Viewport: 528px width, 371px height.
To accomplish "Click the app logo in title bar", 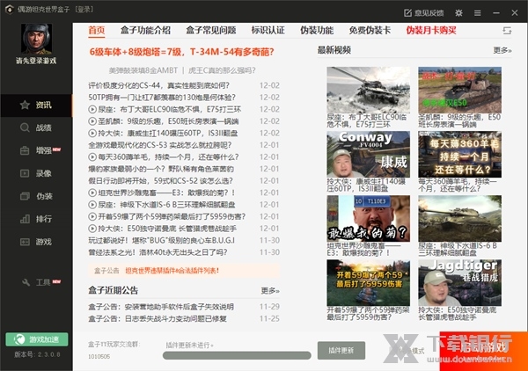I will pyautogui.click(x=9, y=10).
